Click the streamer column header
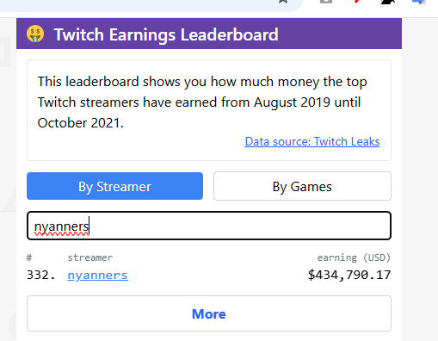 pos(90,257)
